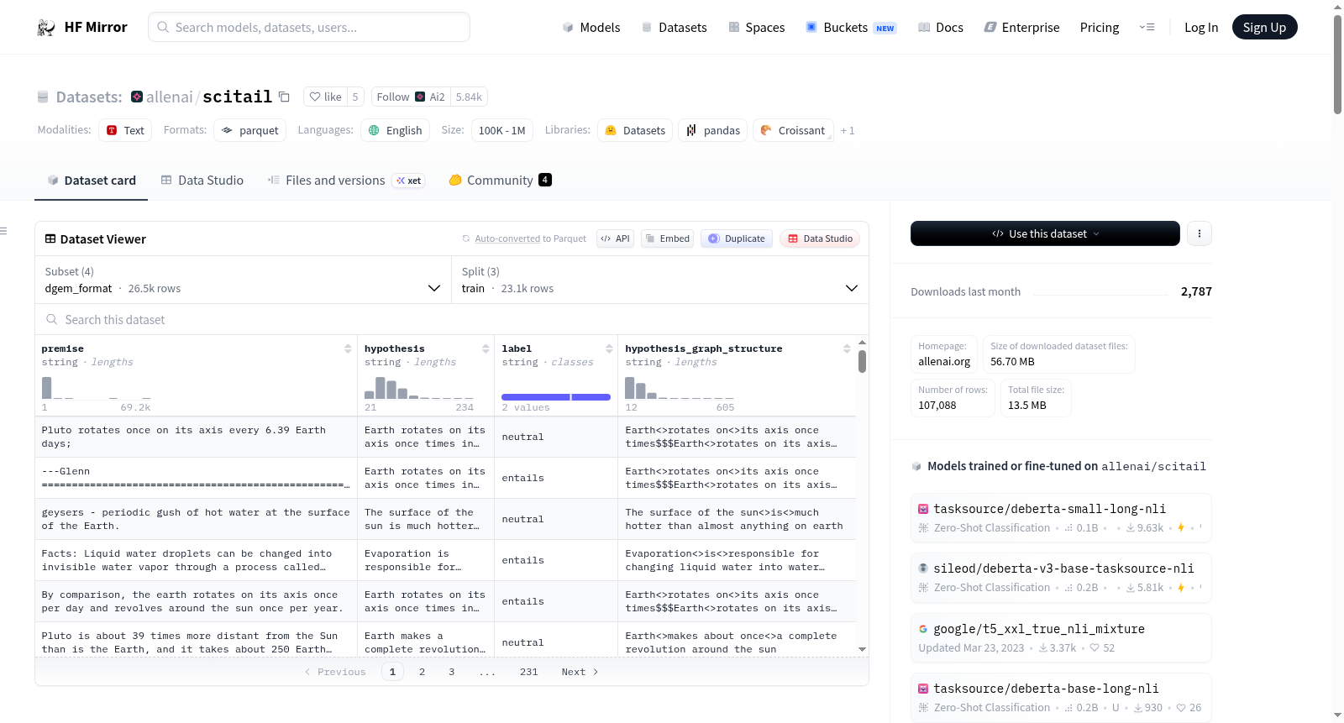Click the tasksource/deberta-small-long-nli model icon
The width and height of the screenshot is (1344, 723).
(923, 509)
